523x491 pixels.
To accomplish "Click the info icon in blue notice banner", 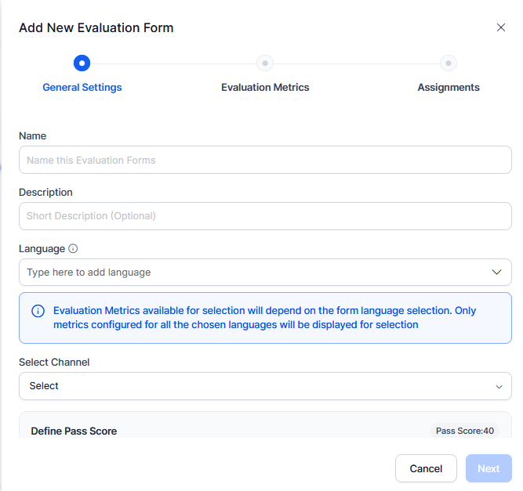I will [x=38, y=311].
